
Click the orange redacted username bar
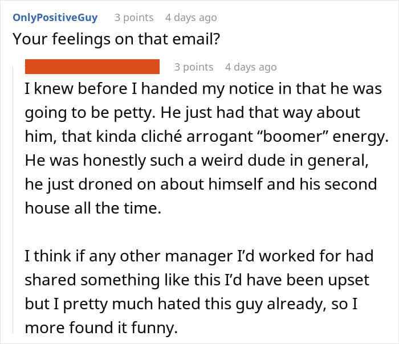92,67
